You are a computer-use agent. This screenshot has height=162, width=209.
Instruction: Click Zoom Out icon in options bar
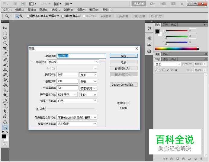click(21, 16)
